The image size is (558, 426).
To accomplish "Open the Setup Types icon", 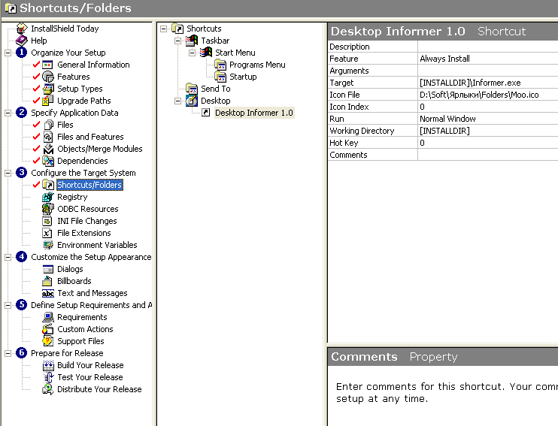I will [47, 89].
